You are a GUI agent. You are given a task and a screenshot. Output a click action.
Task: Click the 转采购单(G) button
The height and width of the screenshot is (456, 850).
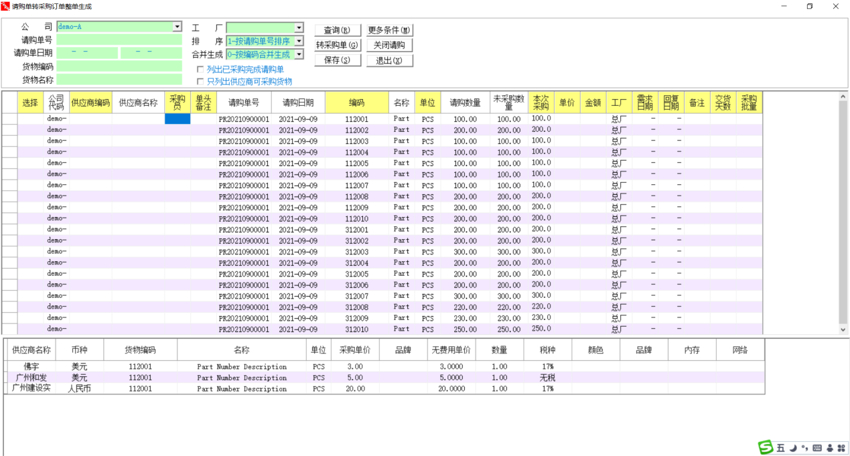point(338,46)
